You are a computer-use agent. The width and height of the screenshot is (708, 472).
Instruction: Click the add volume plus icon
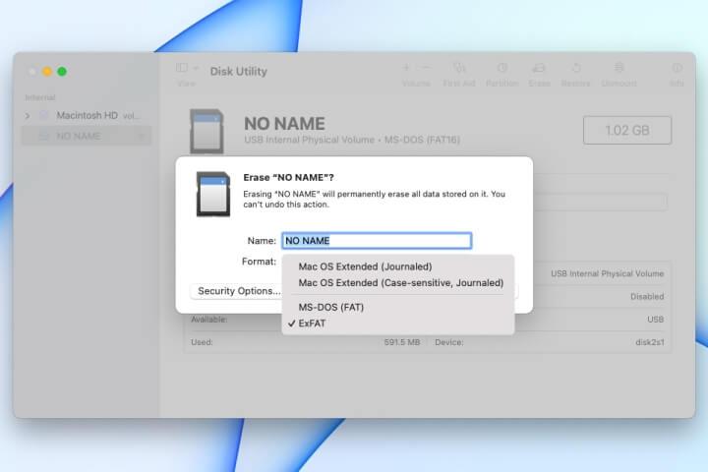[406, 68]
